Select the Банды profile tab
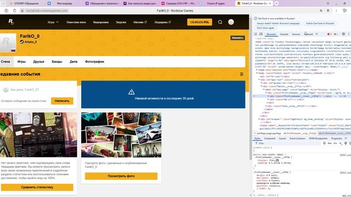Screen dimensions: 351x197 click(57, 62)
